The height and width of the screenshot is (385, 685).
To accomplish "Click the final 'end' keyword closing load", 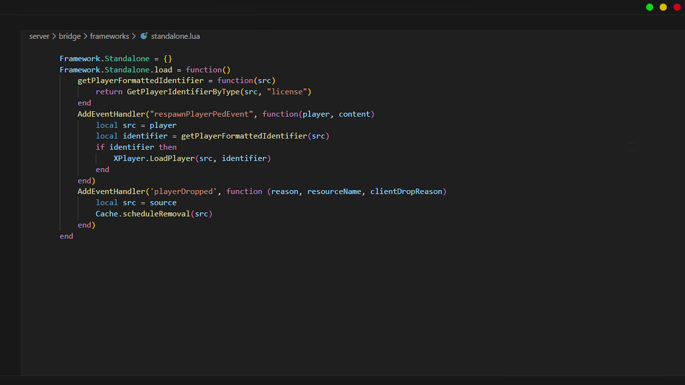I will pyautogui.click(x=66, y=236).
